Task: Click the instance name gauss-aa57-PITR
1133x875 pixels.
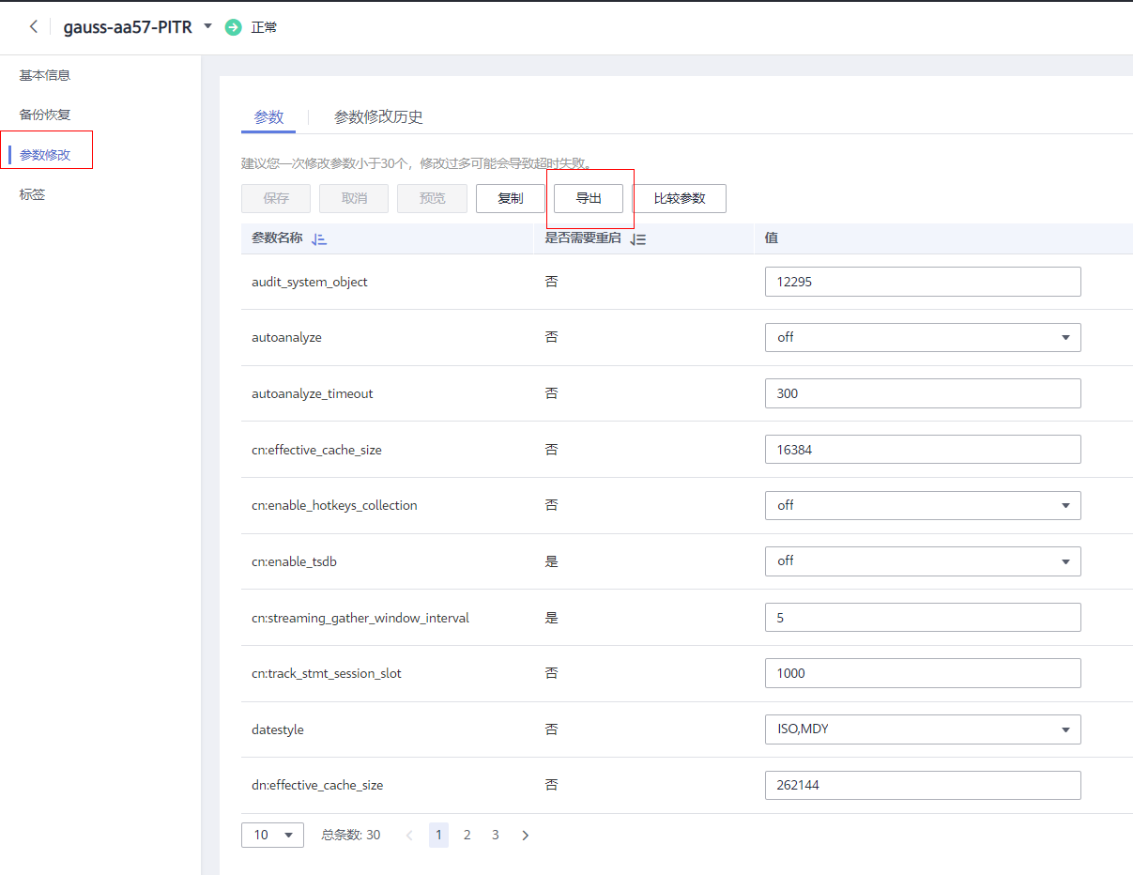Action: pos(128,27)
